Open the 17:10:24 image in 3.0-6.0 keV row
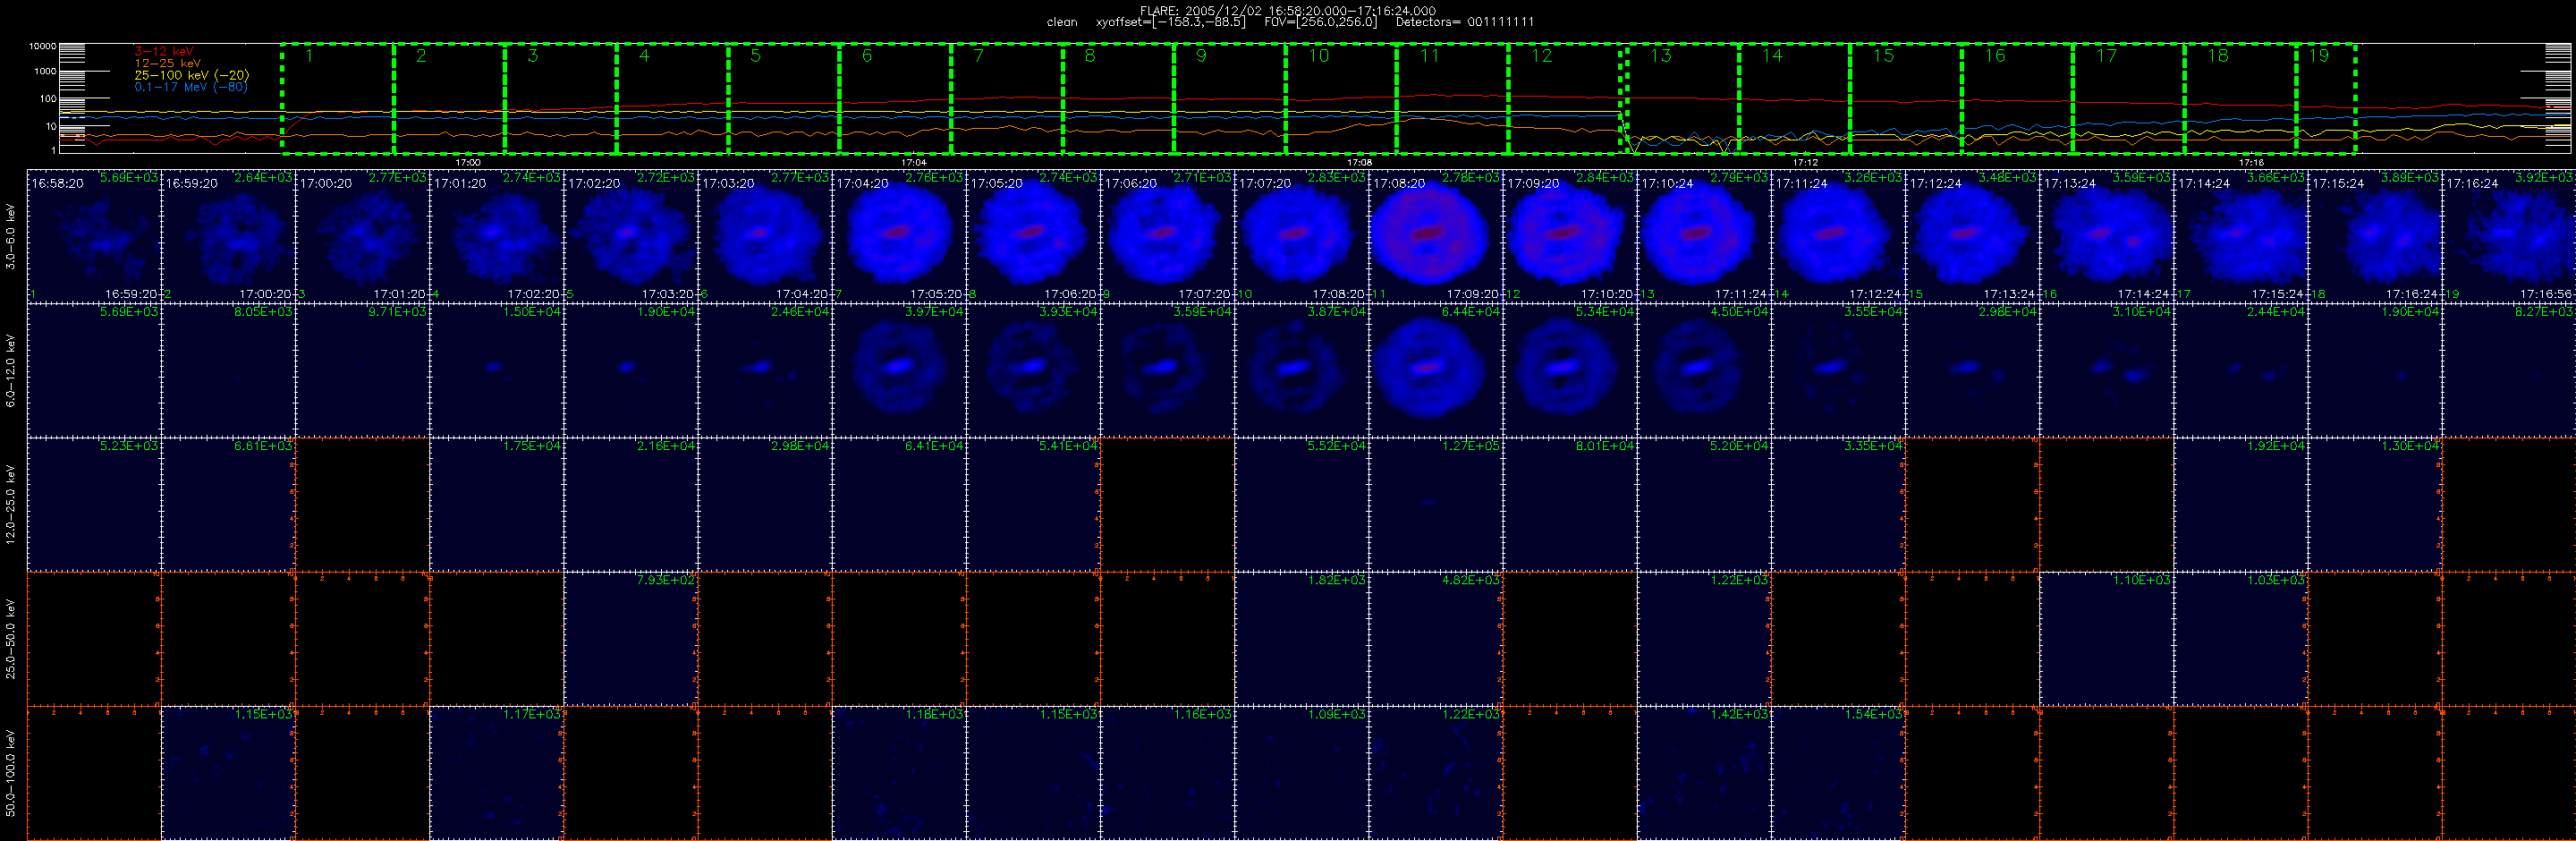 tap(1704, 236)
